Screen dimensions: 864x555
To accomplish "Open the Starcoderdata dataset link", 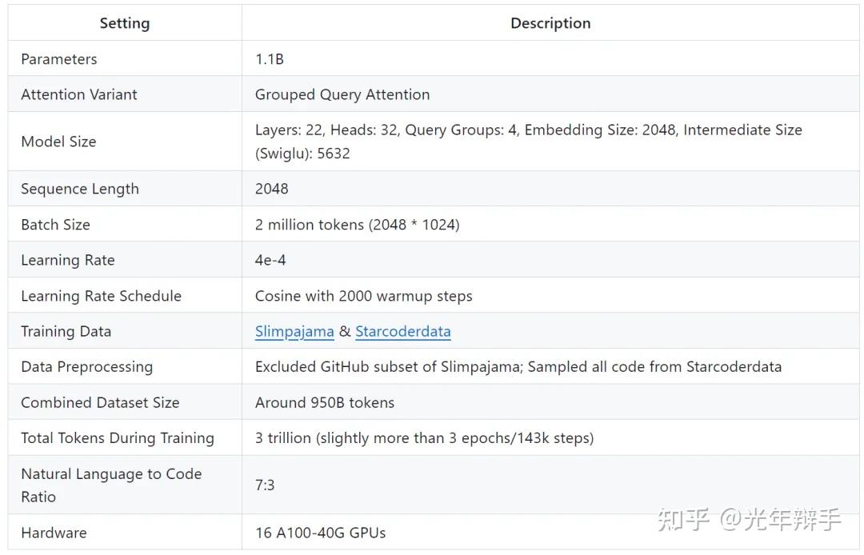I will click(402, 330).
